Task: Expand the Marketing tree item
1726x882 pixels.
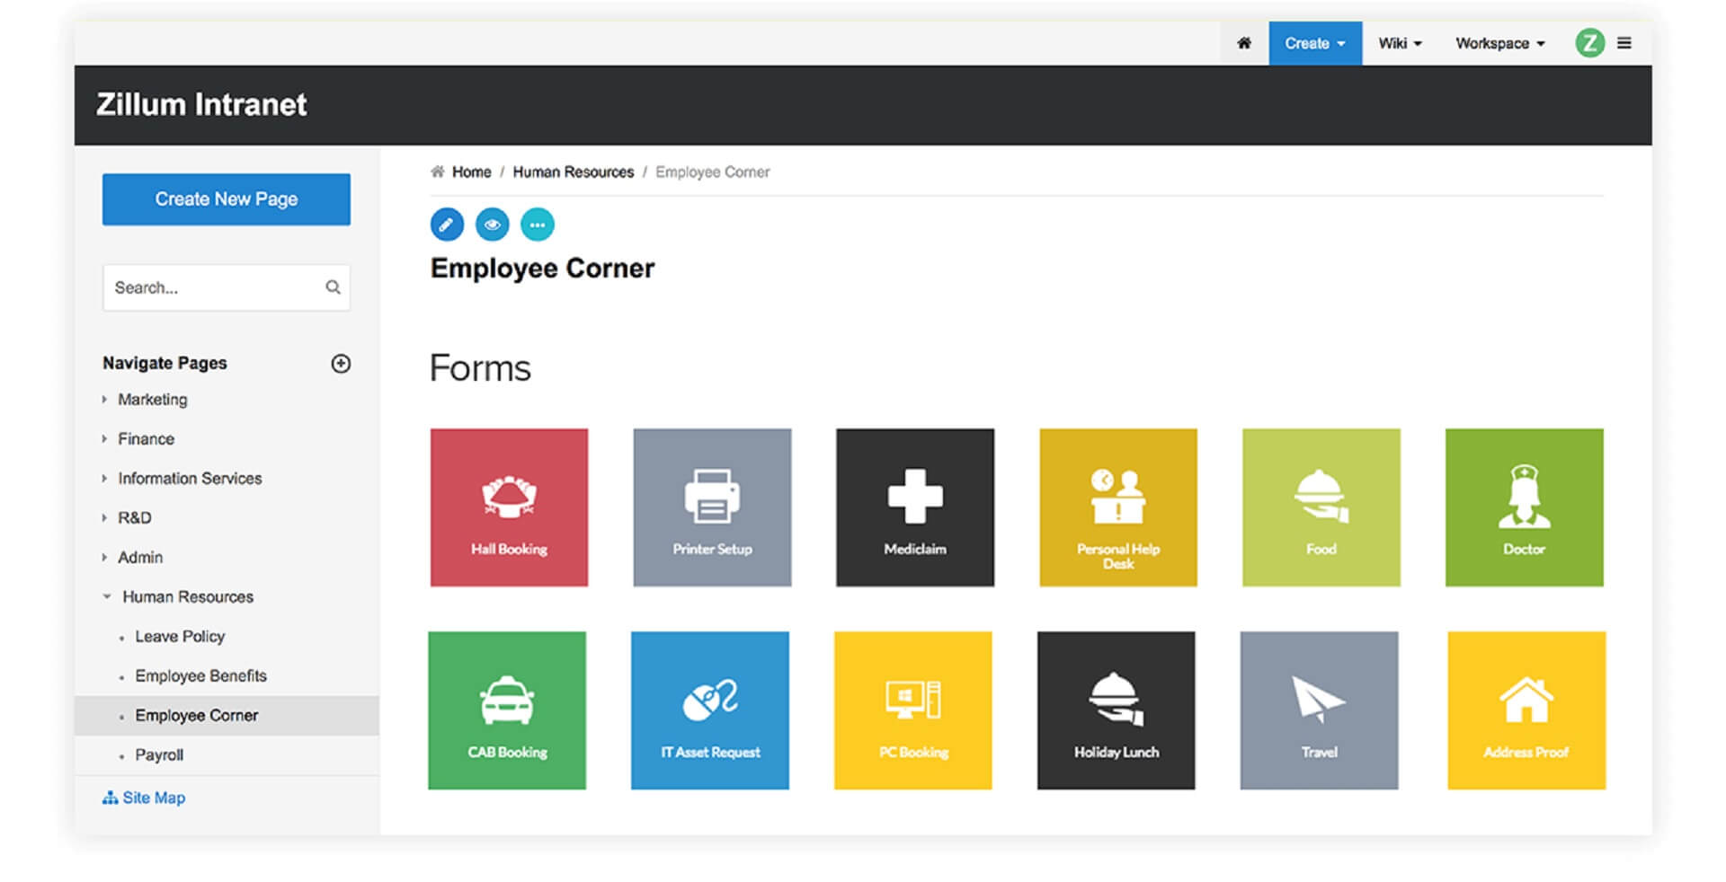Action: (x=105, y=400)
